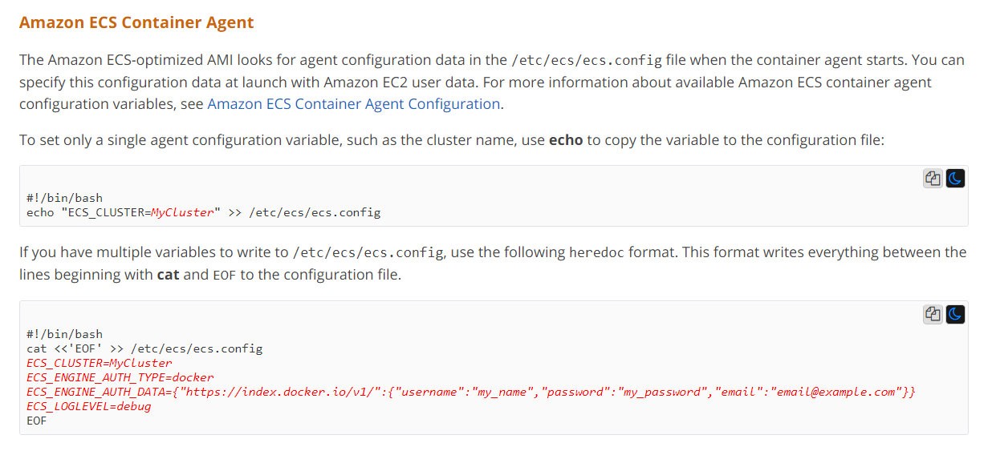Click the ECS_CLUSTER=MyCluster line in heredoc block
The width and height of the screenshot is (992, 451).
90,363
